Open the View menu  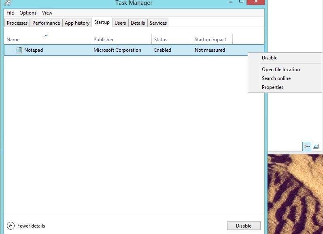47,13
